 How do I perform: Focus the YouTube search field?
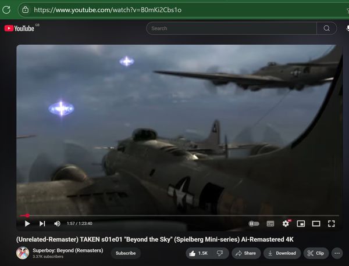point(232,28)
